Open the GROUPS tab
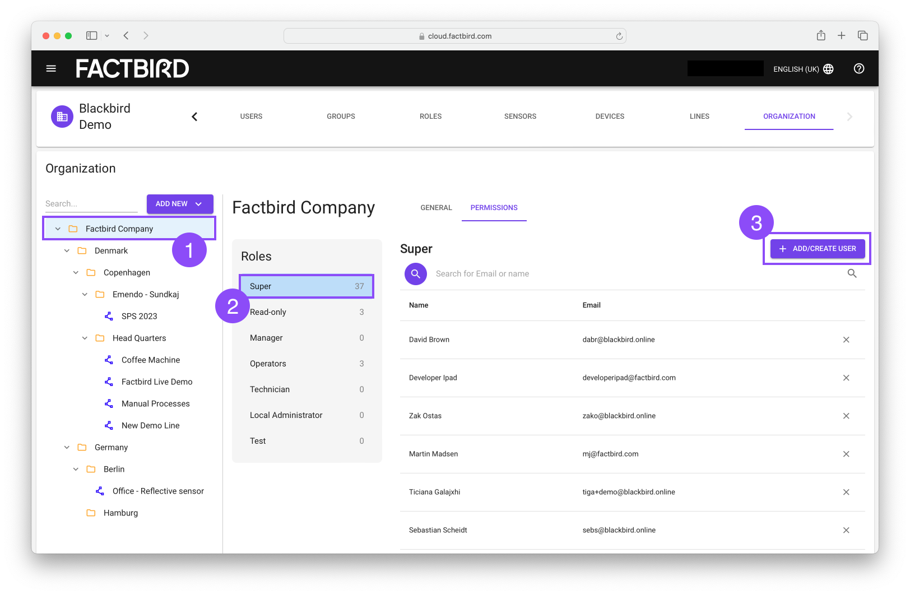 point(341,117)
